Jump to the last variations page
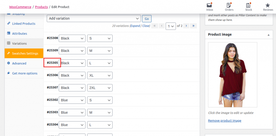The width and height of the screenshot is (276, 136). coord(194,26)
